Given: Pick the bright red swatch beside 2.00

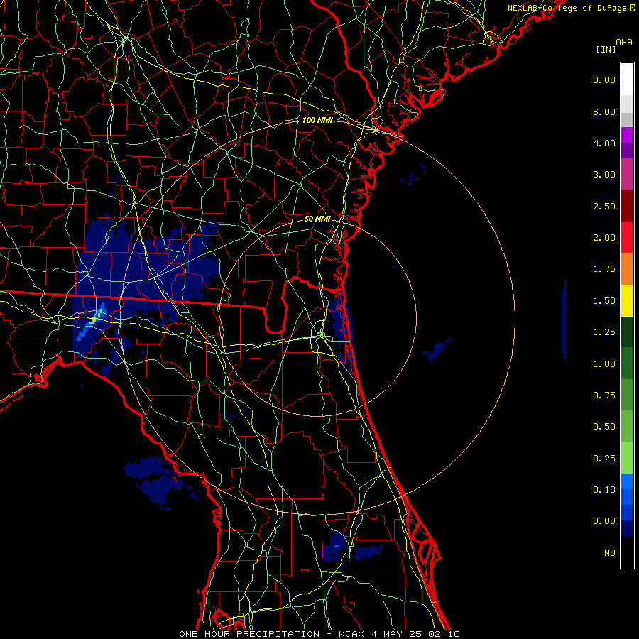Looking at the screenshot, I should 627,237.
